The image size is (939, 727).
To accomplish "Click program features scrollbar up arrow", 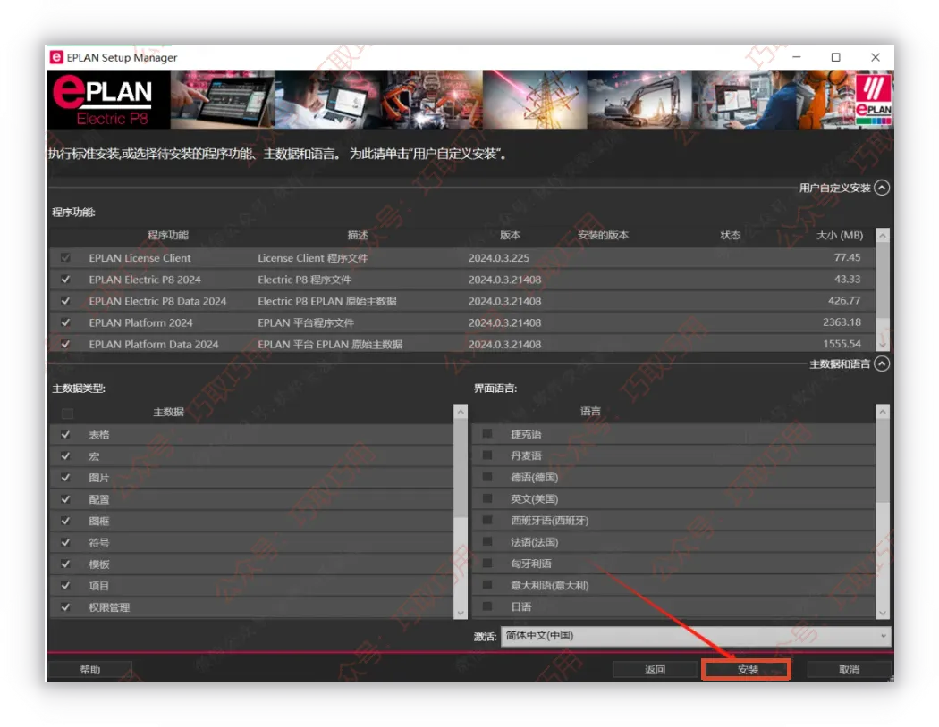I will click(882, 236).
